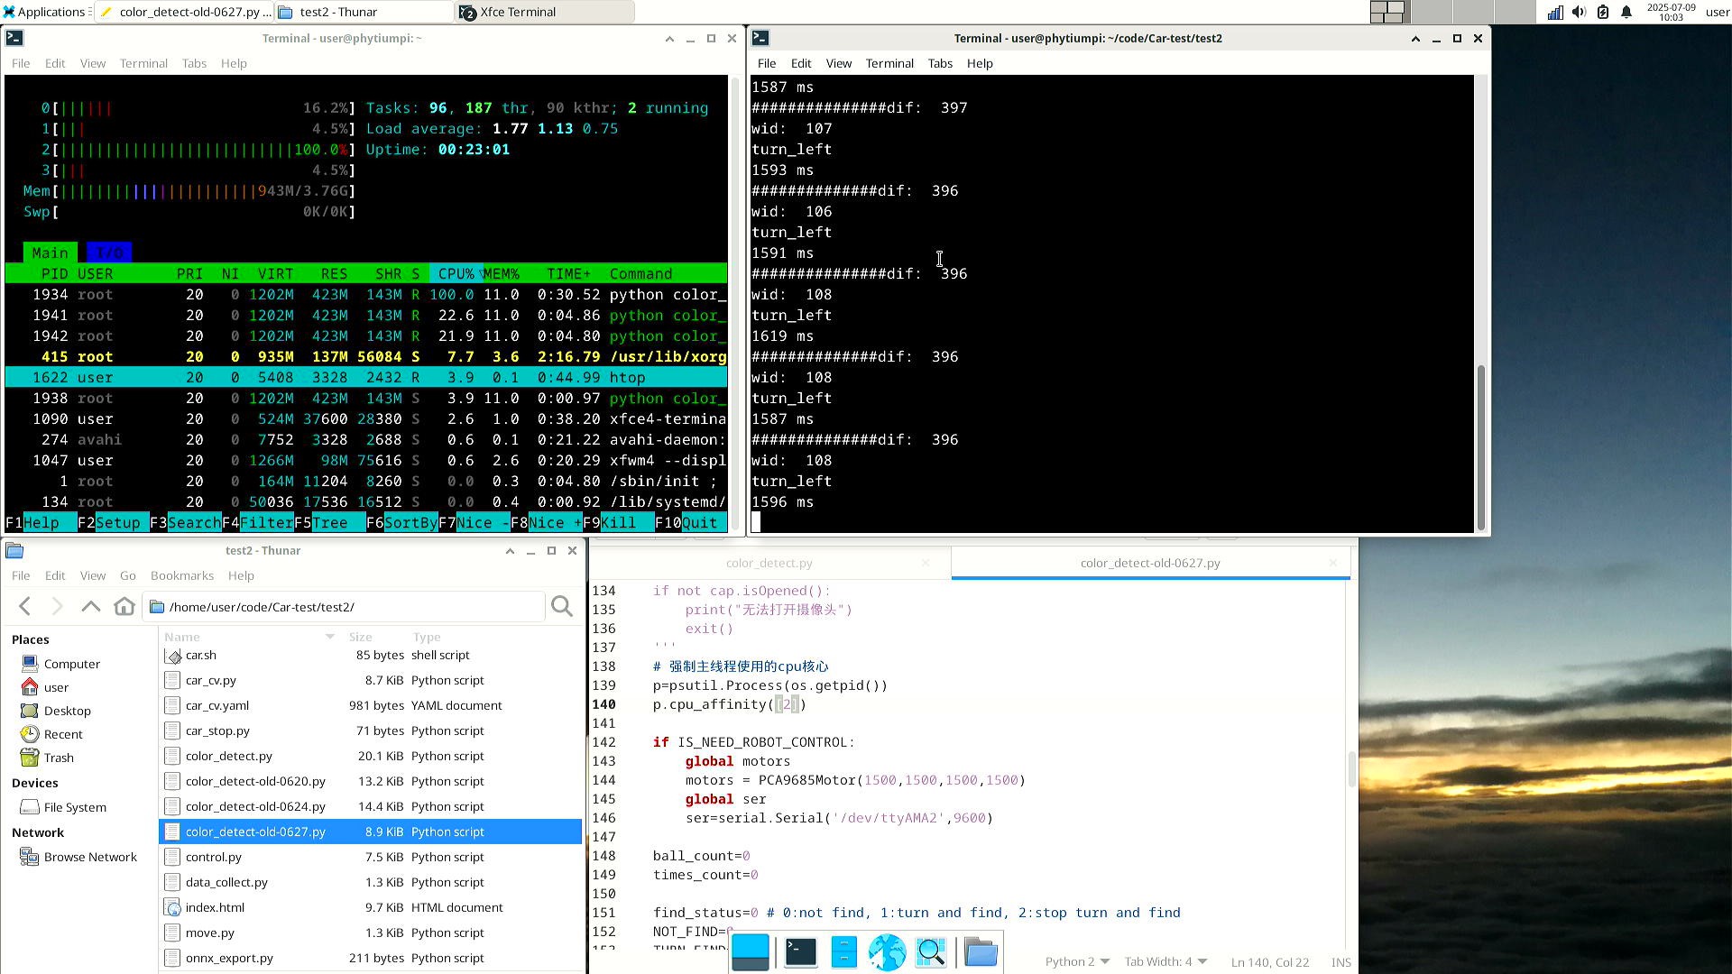Screen dimensions: 1732x974
Task: Open clock in top panel
Action: 1671,12
